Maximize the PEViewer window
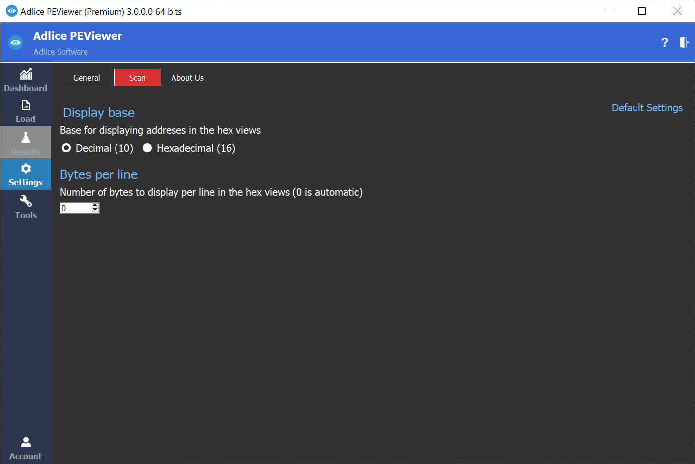The image size is (695, 464). tap(642, 11)
